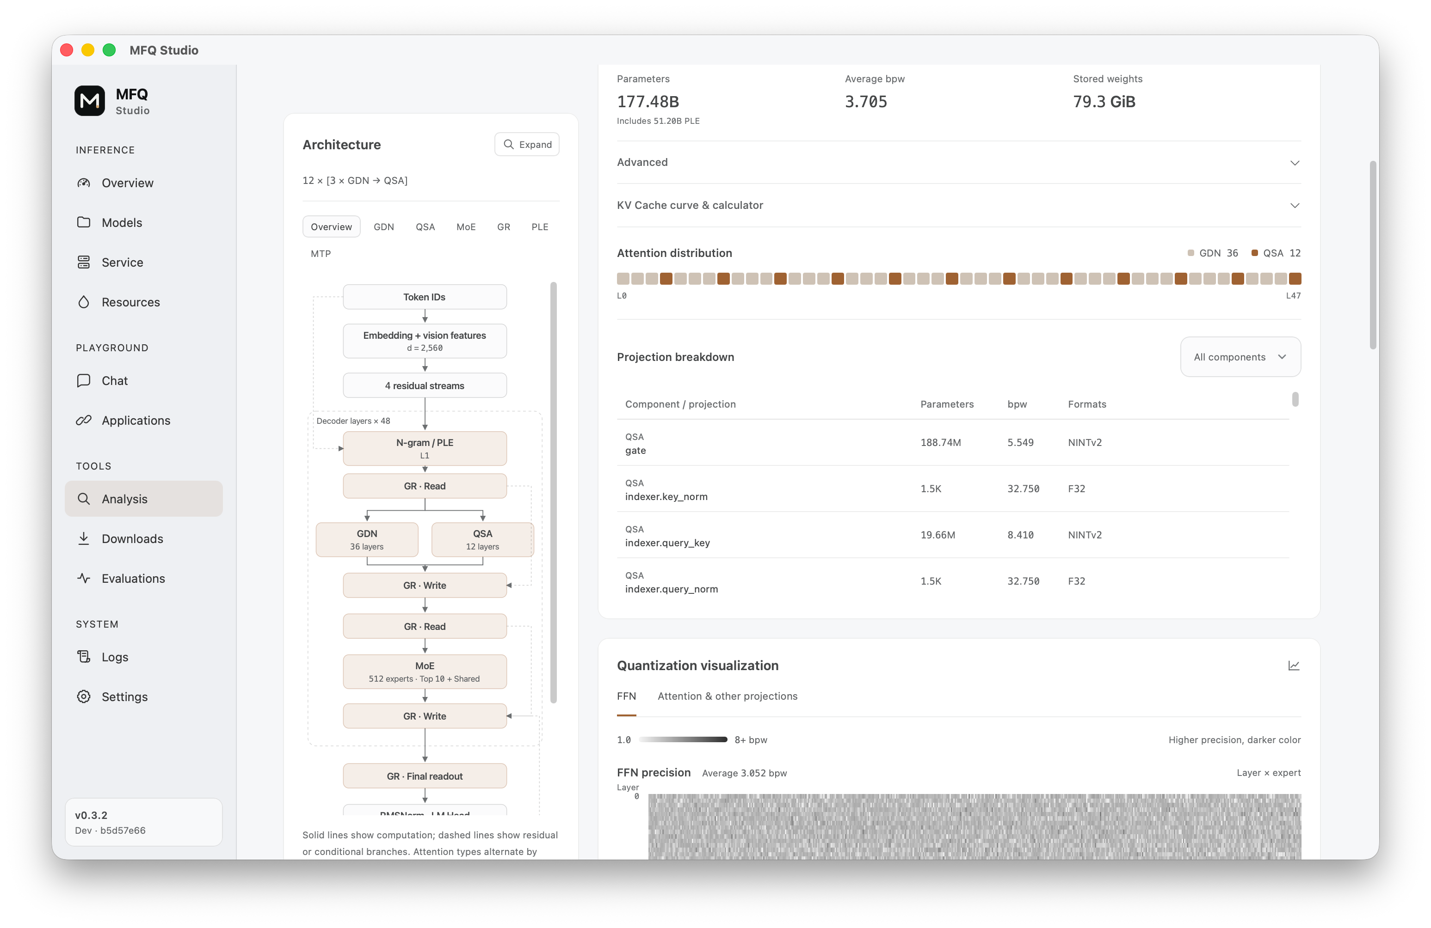The width and height of the screenshot is (1431, 928).
Task: Open Applications via its link icon
Action: [84, 420]
